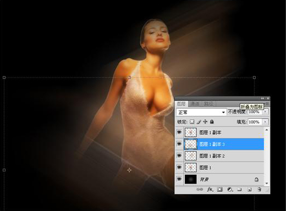Click the 锁定: label
This screenshot has width=286, height=211.
(x=182, y=121)
